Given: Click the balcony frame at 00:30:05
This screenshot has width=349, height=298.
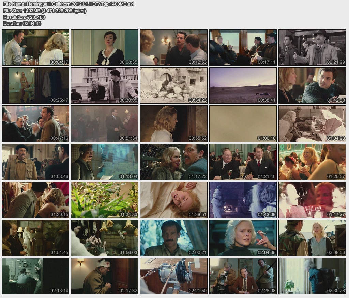Looking at the screenshot, I should (x=105, y=85).
